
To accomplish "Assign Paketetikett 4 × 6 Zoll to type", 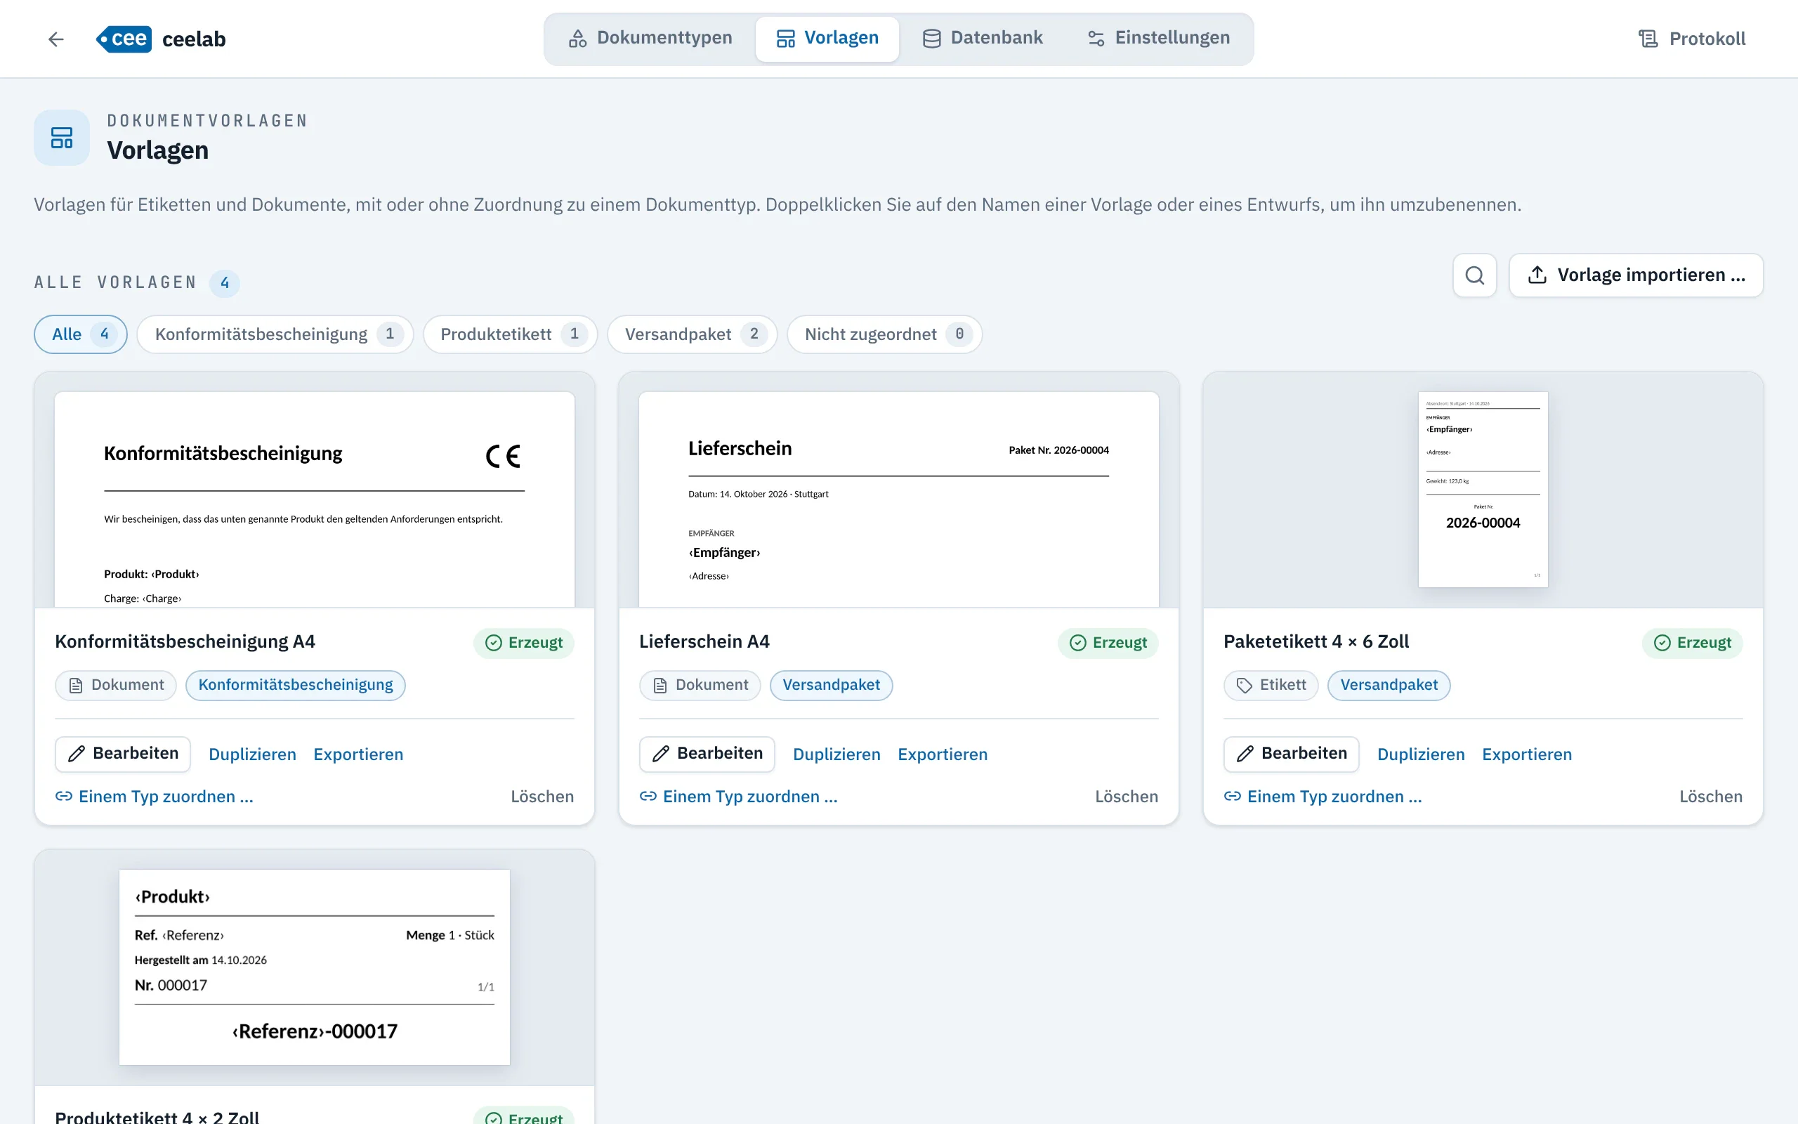I will click(x=1323, y=797).
